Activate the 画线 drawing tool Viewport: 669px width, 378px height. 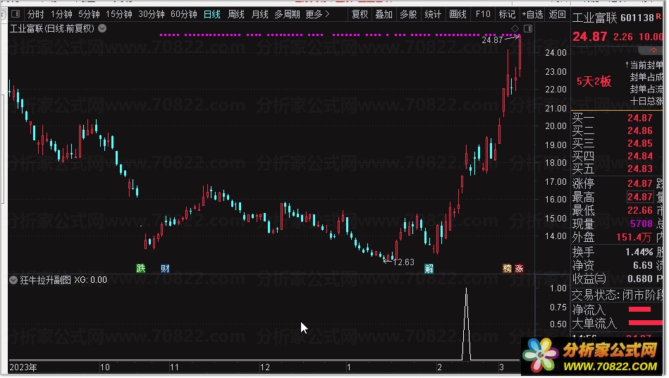458,15
